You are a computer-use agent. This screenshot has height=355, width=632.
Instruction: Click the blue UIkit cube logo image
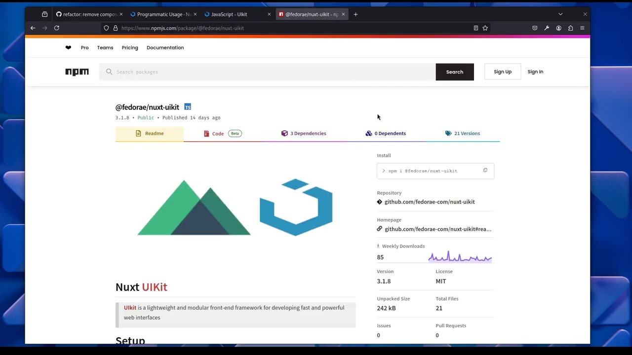coord(296,207)
